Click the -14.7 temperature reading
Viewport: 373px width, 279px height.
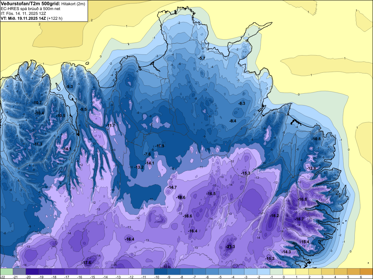pos(172,187)
